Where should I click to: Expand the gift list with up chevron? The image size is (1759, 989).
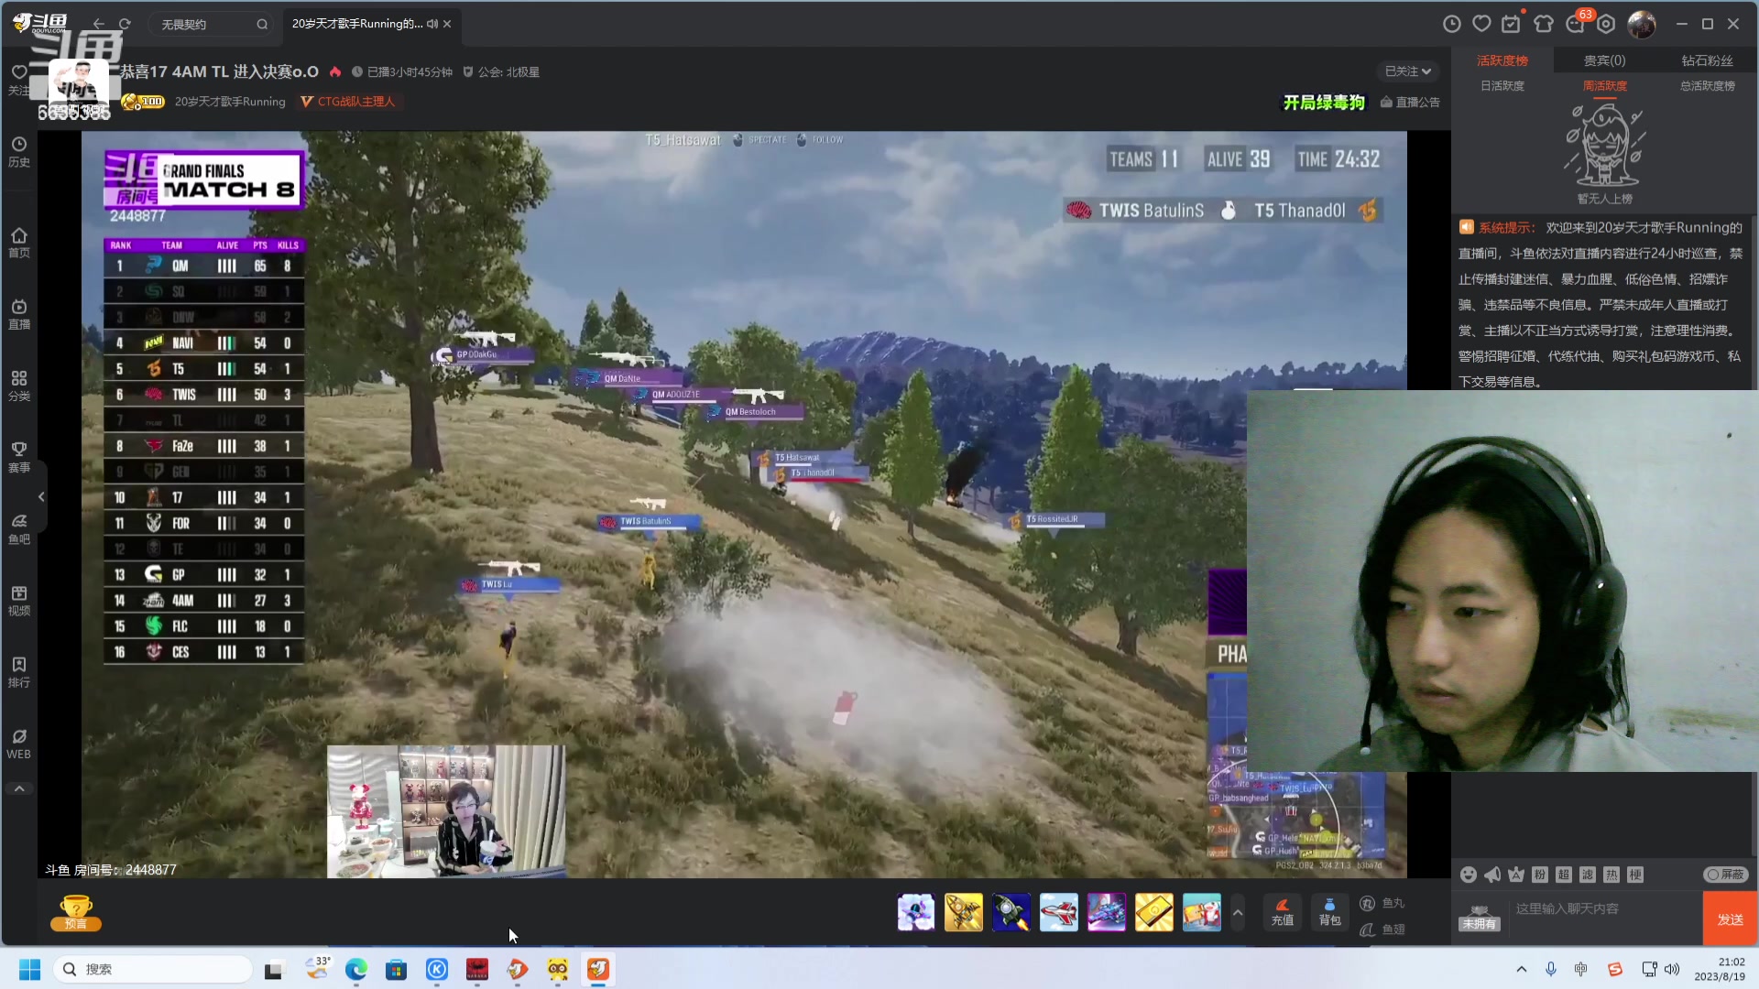[1238, 912]
